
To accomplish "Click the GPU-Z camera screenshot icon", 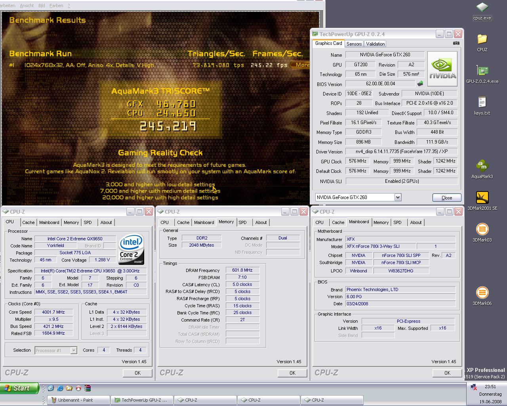I will [456, 43].
